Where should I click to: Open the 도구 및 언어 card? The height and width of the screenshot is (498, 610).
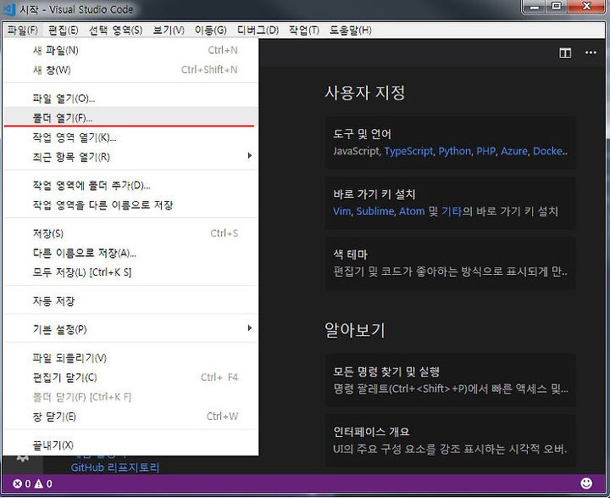pyautogui.click(x=450, y=143)
